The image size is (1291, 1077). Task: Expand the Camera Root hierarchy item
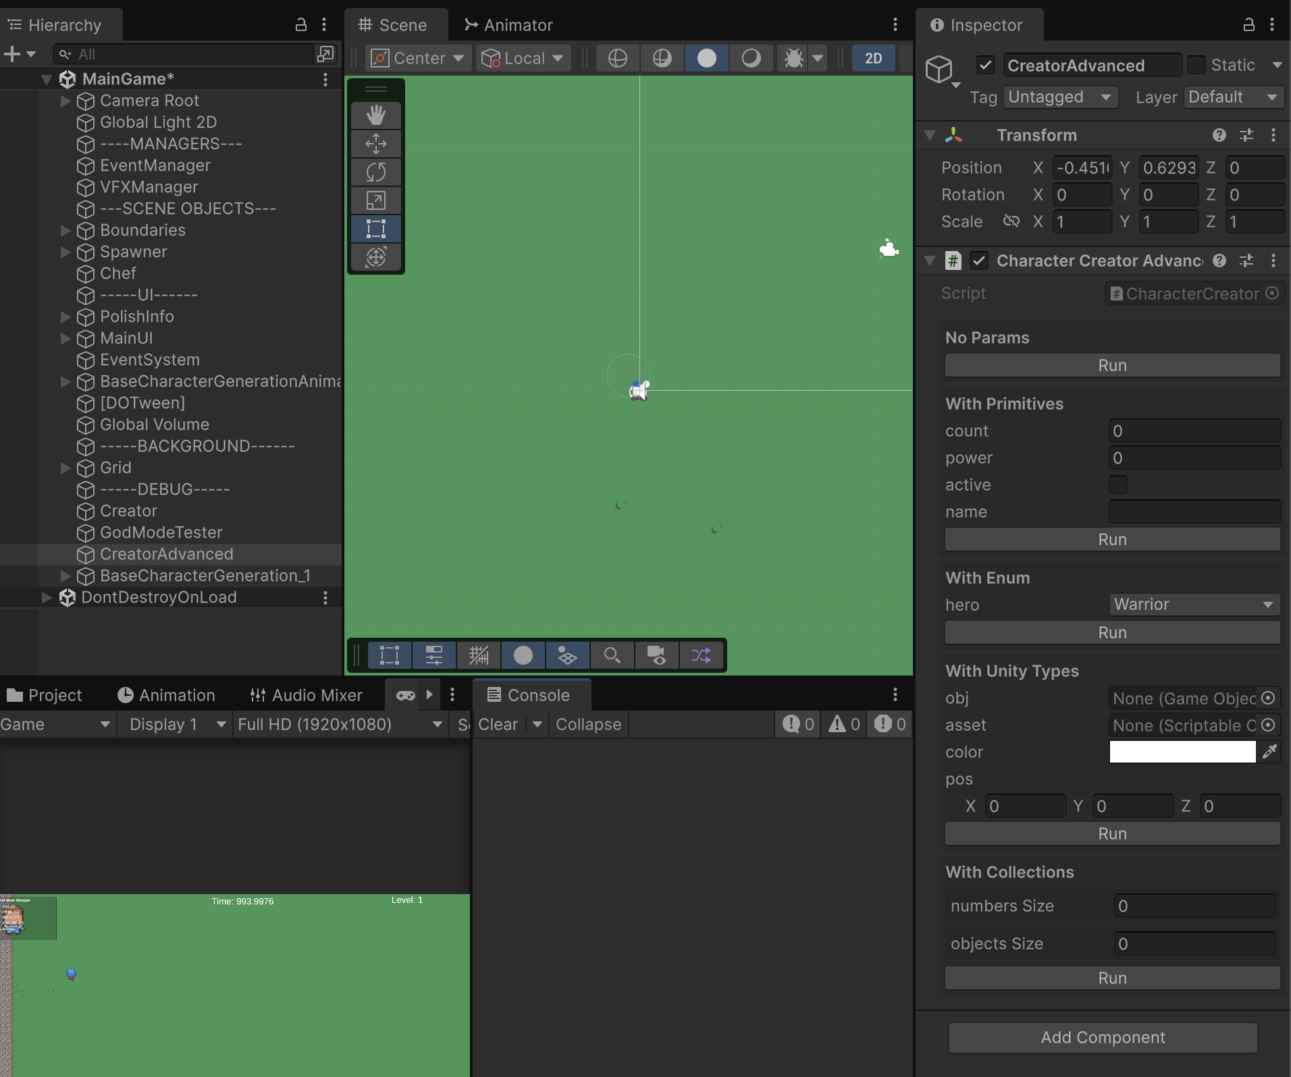coord(65,101)
